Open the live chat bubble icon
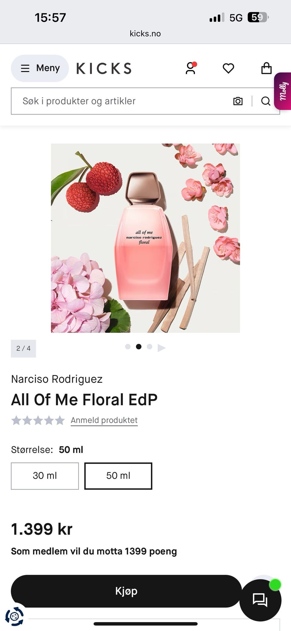 pyautogui.click(x=260, y=600)
